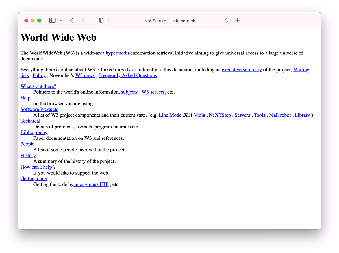Open the Tools link

coord(260,115)
